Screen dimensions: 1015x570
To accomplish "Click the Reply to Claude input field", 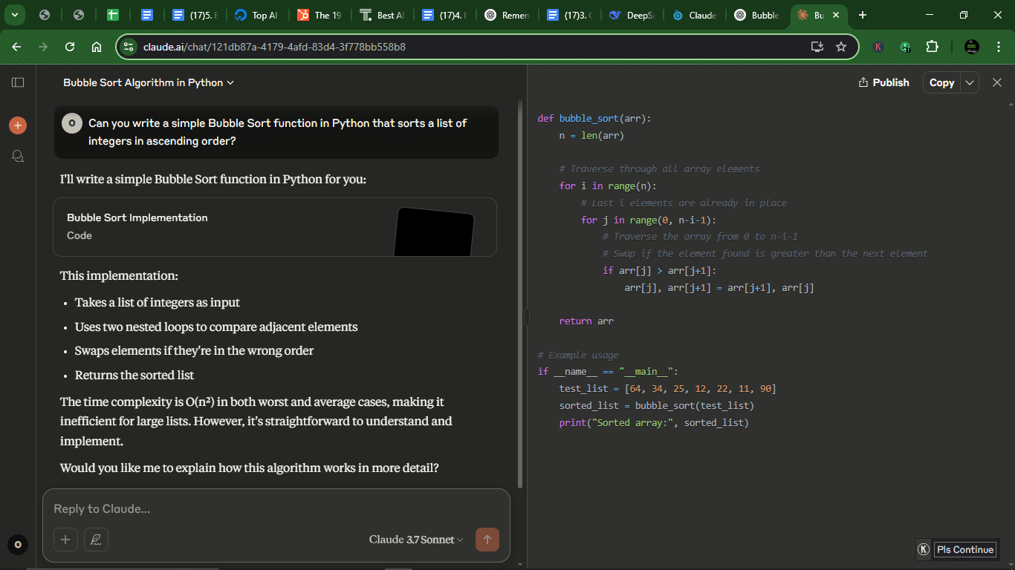I will pyautogui.click(x=275, y=509).
